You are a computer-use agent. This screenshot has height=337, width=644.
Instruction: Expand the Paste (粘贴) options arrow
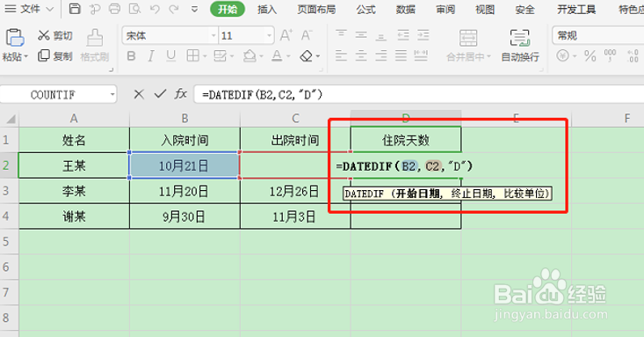(25, 57)
